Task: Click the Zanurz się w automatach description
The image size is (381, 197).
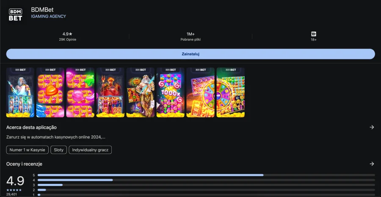Action: [56, 137]
